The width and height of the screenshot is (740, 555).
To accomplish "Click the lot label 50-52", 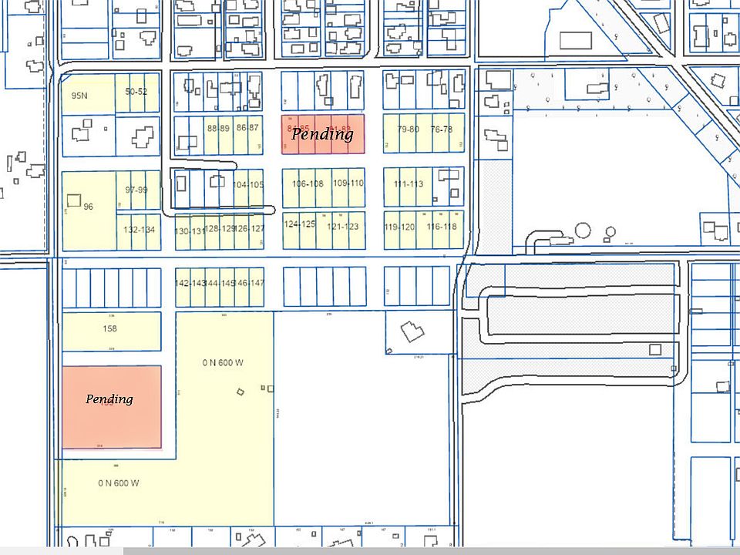I will click(136, 92).
